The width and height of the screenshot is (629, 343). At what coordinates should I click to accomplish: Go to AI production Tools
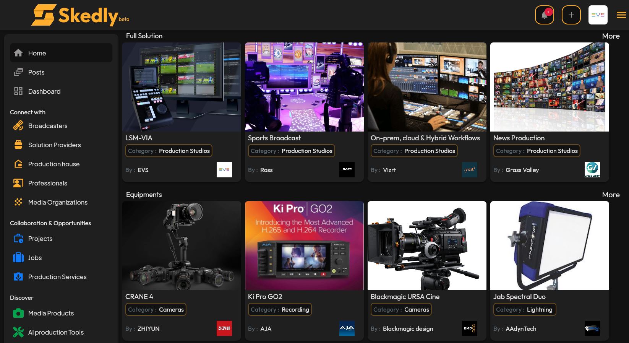pyautogui.click(x=56, y=332)
